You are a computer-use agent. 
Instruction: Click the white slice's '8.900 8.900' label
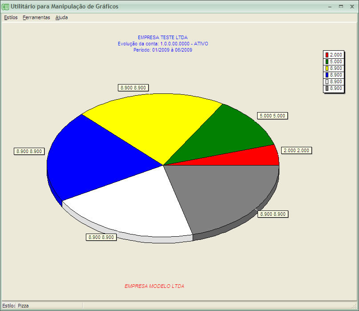pyautogui.click(x=101, y=237)
